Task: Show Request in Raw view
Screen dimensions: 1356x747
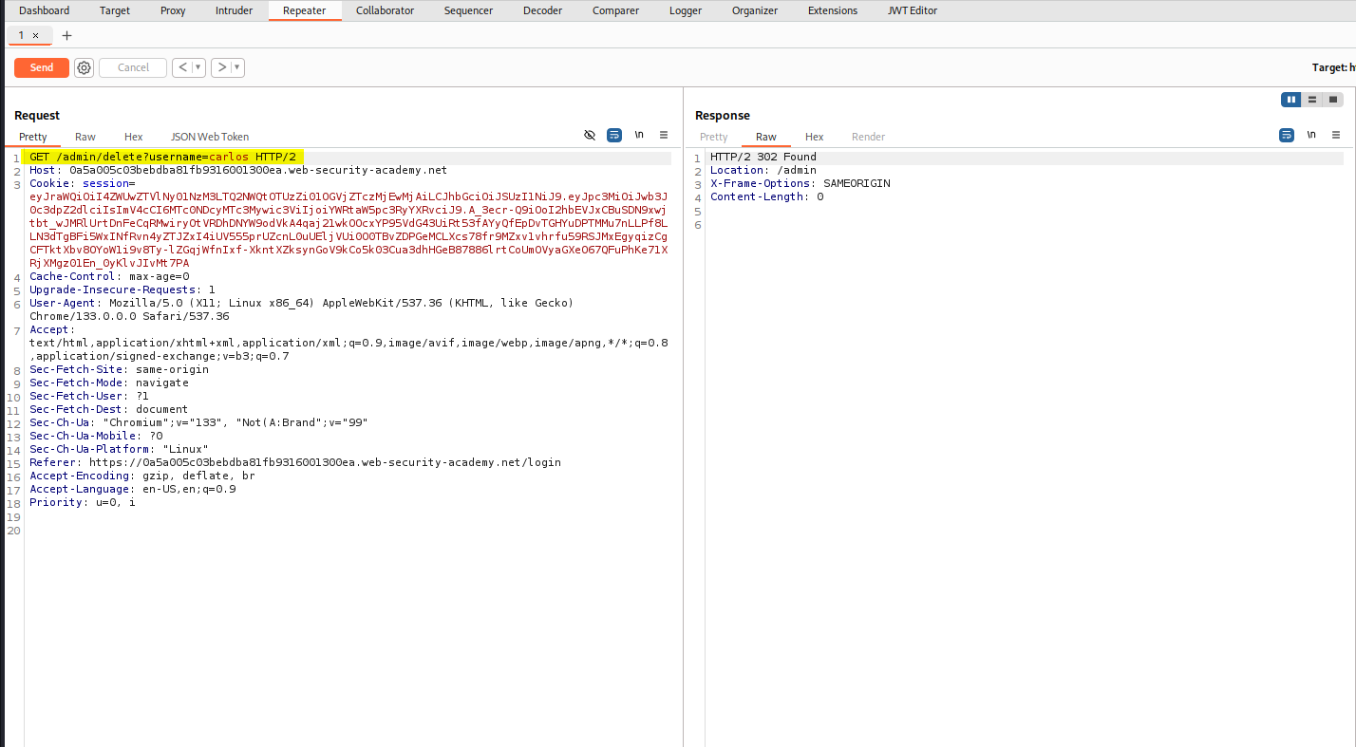Action: pyautogui.click(x=85, y=137)
